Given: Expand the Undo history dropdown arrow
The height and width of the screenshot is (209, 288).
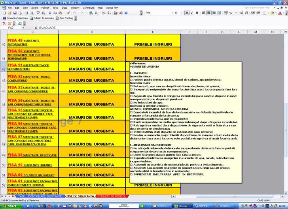Looking at the screenshot, I should (78, 13).
